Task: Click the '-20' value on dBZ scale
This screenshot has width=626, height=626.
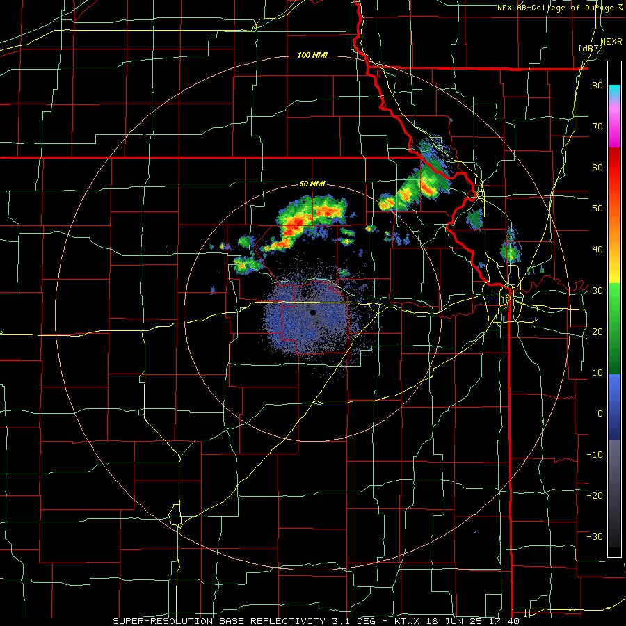Action: 595,495
